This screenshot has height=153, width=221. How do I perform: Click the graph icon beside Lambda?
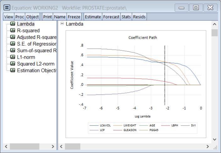pyautogui.click(x=13, y=24)
